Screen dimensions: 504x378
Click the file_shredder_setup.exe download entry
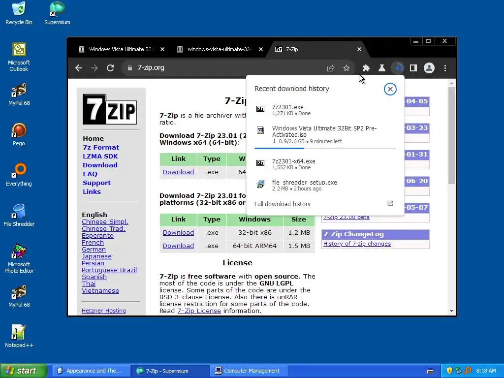[325, 185]
